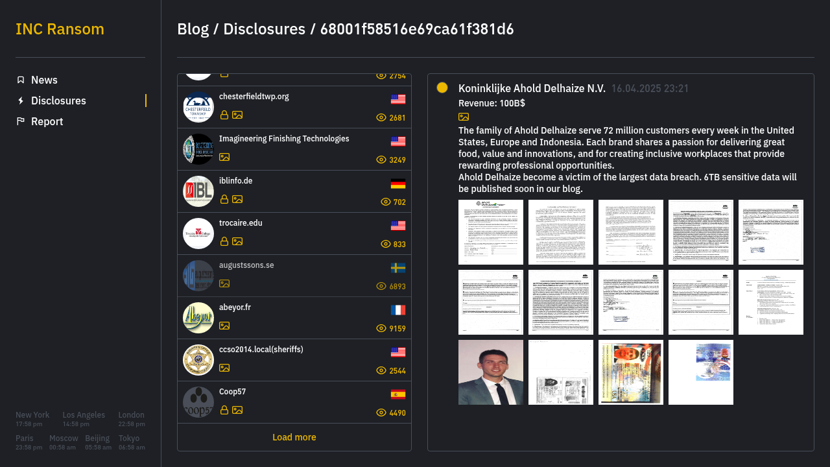The height and width of the screenshot is (467, 830).
Task: Click the Swedish flag on augustssons.se row
Action: pos(398,268)
